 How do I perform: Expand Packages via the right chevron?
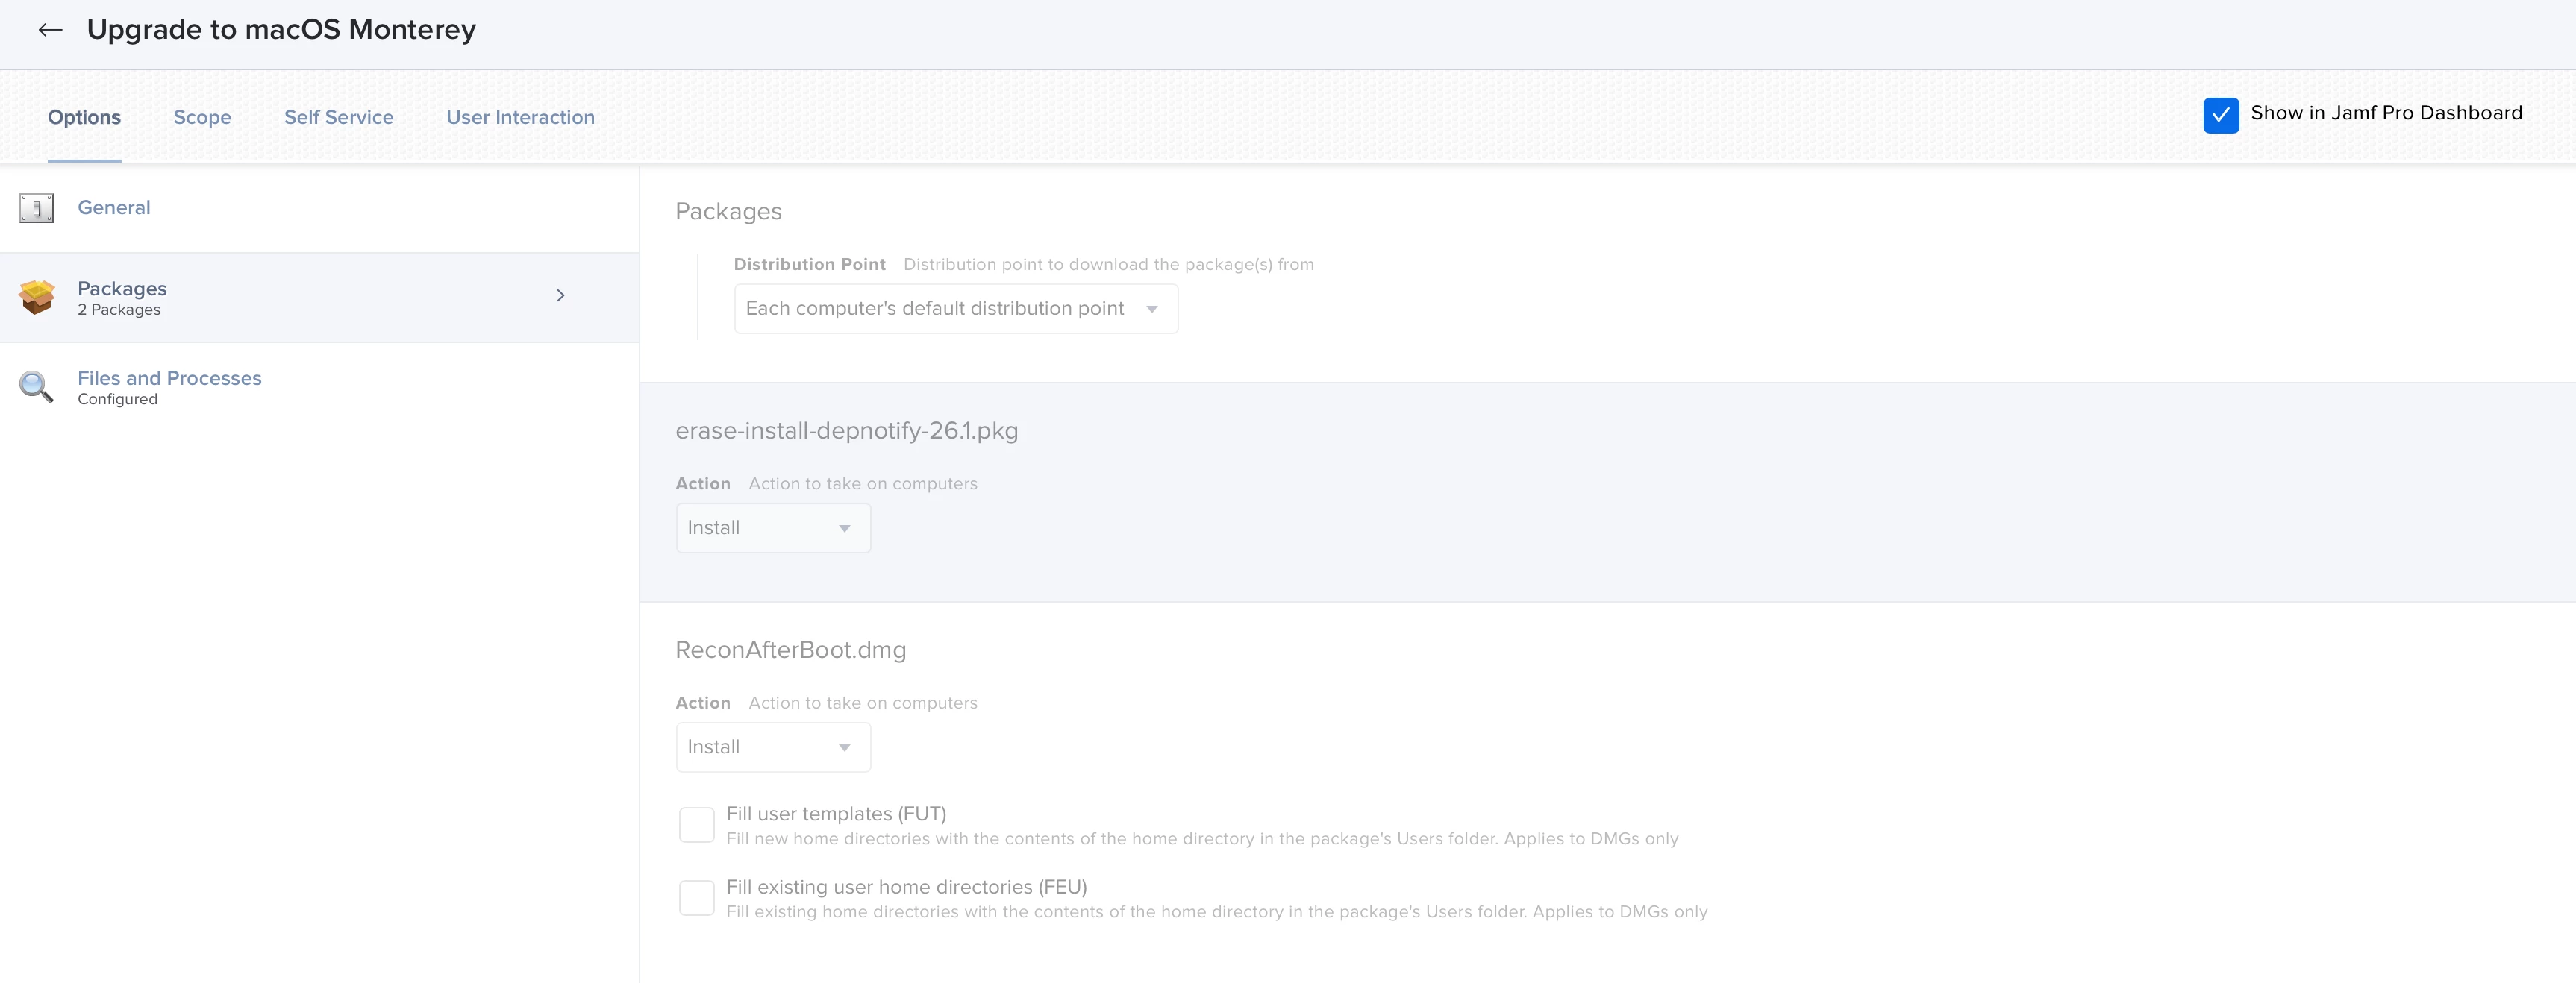(560, 295)
